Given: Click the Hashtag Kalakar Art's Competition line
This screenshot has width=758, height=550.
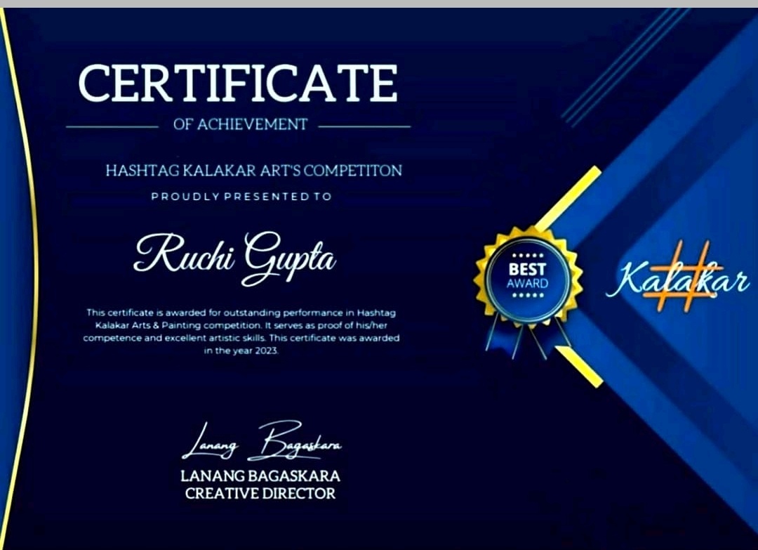Looking at the screenshot, I should click(x=253, y=171).
